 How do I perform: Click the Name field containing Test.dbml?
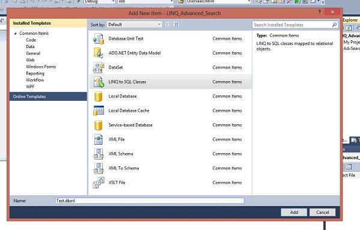150,201
